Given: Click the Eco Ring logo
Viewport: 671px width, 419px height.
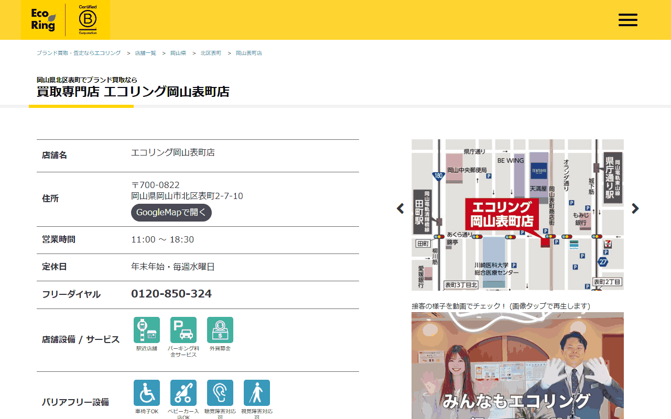Looking at the screenshot, I should click(x=43, y=20).
